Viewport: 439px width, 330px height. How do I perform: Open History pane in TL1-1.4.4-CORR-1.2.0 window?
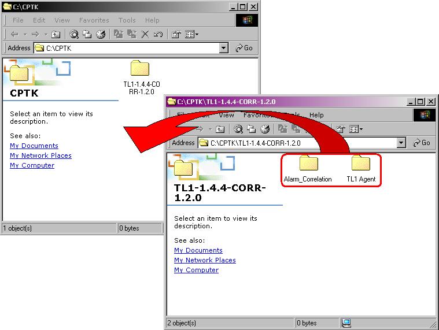coord(265,129)
